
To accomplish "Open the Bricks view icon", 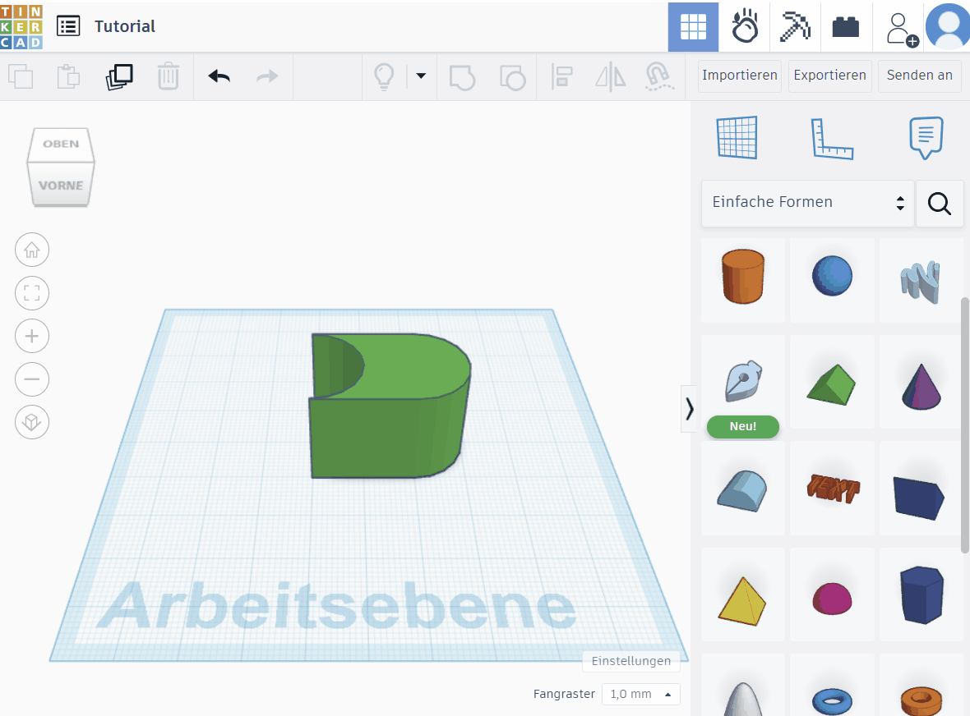I will point(846,27).
